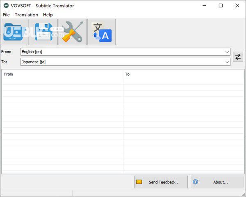Open the Translation menu
This screenshot has height=197, width=246.
(x=26, y=15)
